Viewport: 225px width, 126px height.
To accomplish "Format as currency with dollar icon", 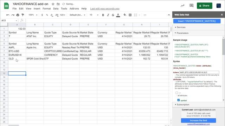I will coord(42,15).
